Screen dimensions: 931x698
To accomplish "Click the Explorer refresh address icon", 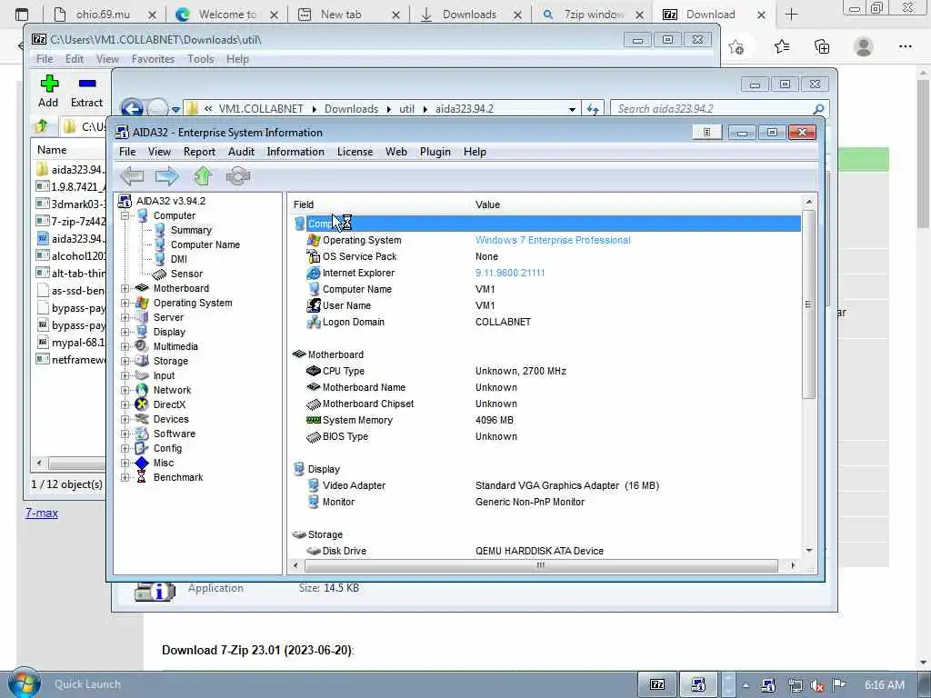I will [592, 109].
